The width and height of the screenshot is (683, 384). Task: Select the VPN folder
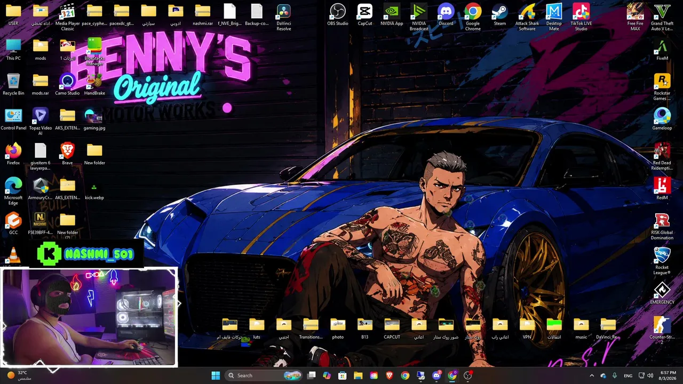point(527,329)
